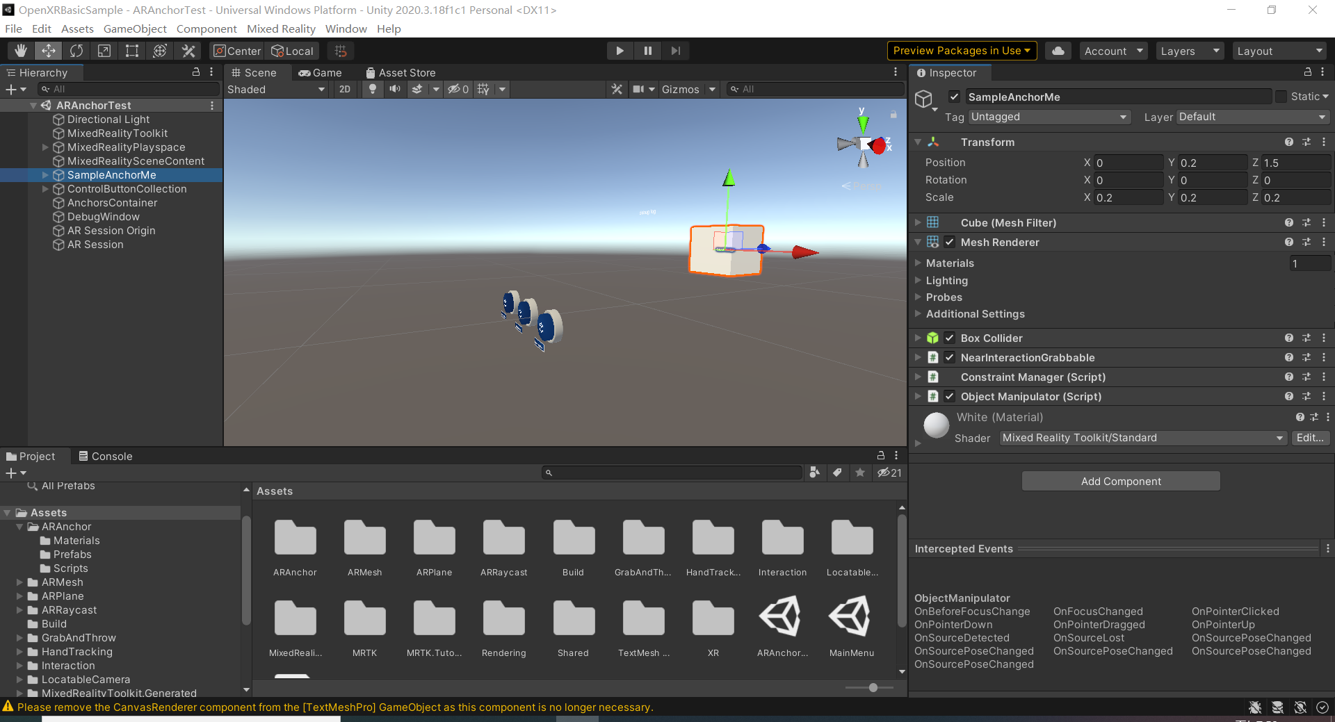Open scene camera settings icon

[638, 89]
